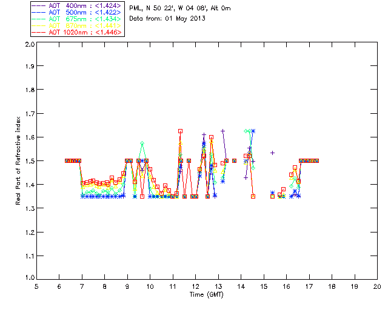Screen dimensions: 388x310
Task: Select the station title "PML, N 50 22', W 04 08'"
Action: point(169,8)
